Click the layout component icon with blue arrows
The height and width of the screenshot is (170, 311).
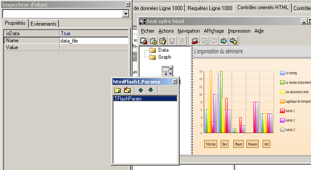(x=167, y=71)
